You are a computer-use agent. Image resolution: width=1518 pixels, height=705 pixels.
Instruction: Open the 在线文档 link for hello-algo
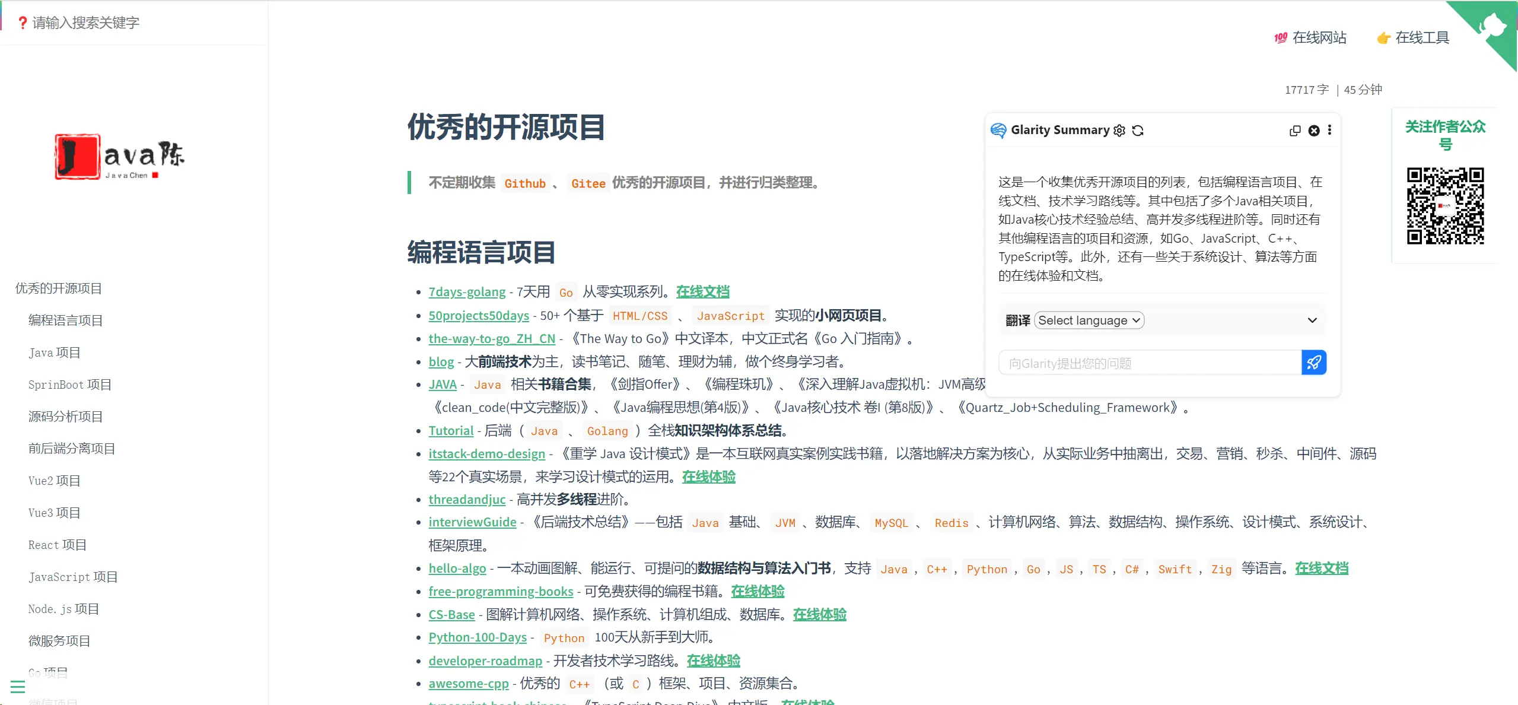[1322, 568]
